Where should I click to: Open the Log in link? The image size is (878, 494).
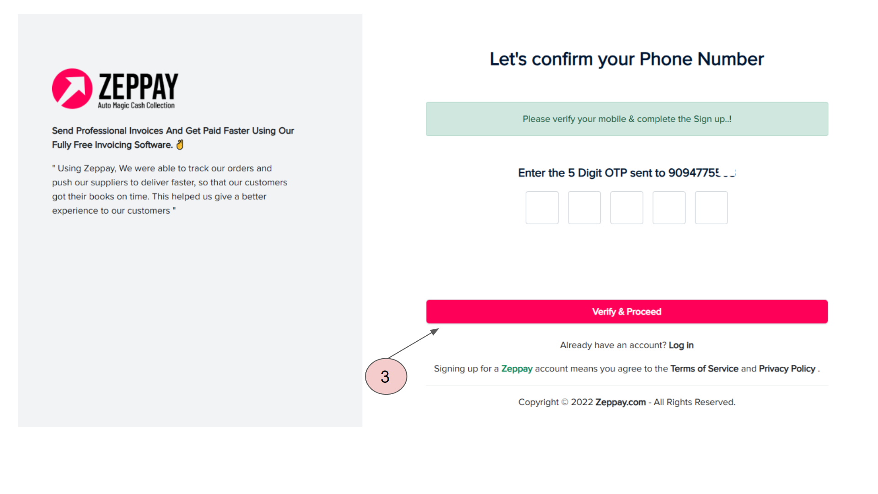681,345
